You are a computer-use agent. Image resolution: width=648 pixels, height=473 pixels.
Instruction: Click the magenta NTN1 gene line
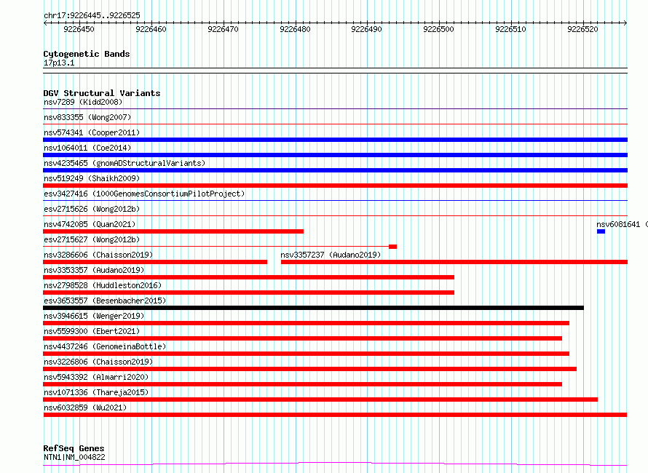335,464
